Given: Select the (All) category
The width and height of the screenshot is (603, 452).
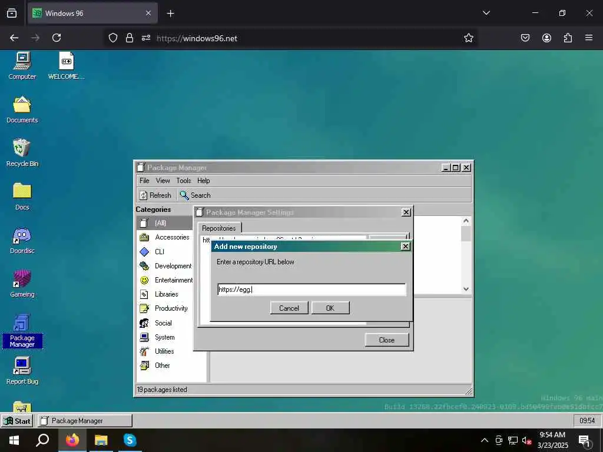Looking at the screenshot, I should point(165,223).
